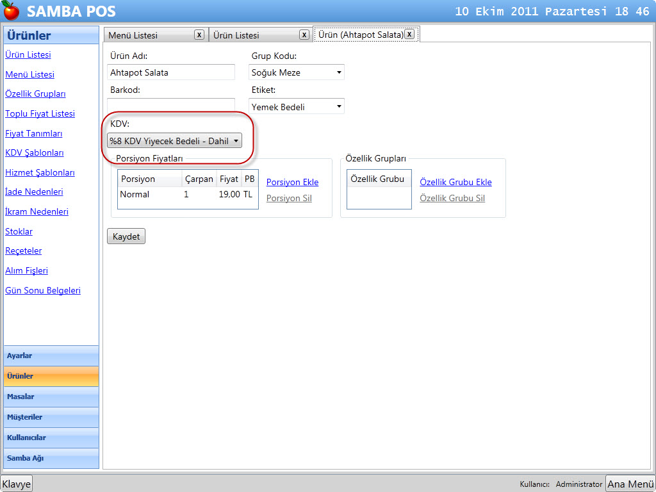
Task: Click the Samba POS apple logo
Action: click(x=12, y=12)
